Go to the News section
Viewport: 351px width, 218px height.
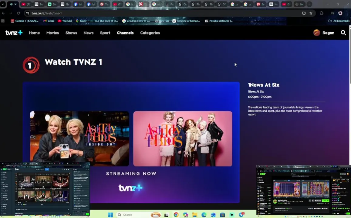pyautogui.click(x=88, y=33)
